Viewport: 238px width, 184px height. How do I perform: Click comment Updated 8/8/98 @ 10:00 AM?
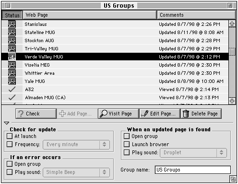click(191, 81)
